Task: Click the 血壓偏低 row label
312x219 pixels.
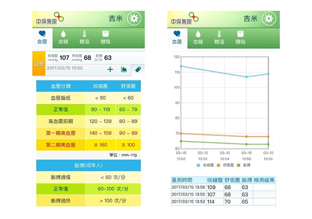Action: [60, 98]
